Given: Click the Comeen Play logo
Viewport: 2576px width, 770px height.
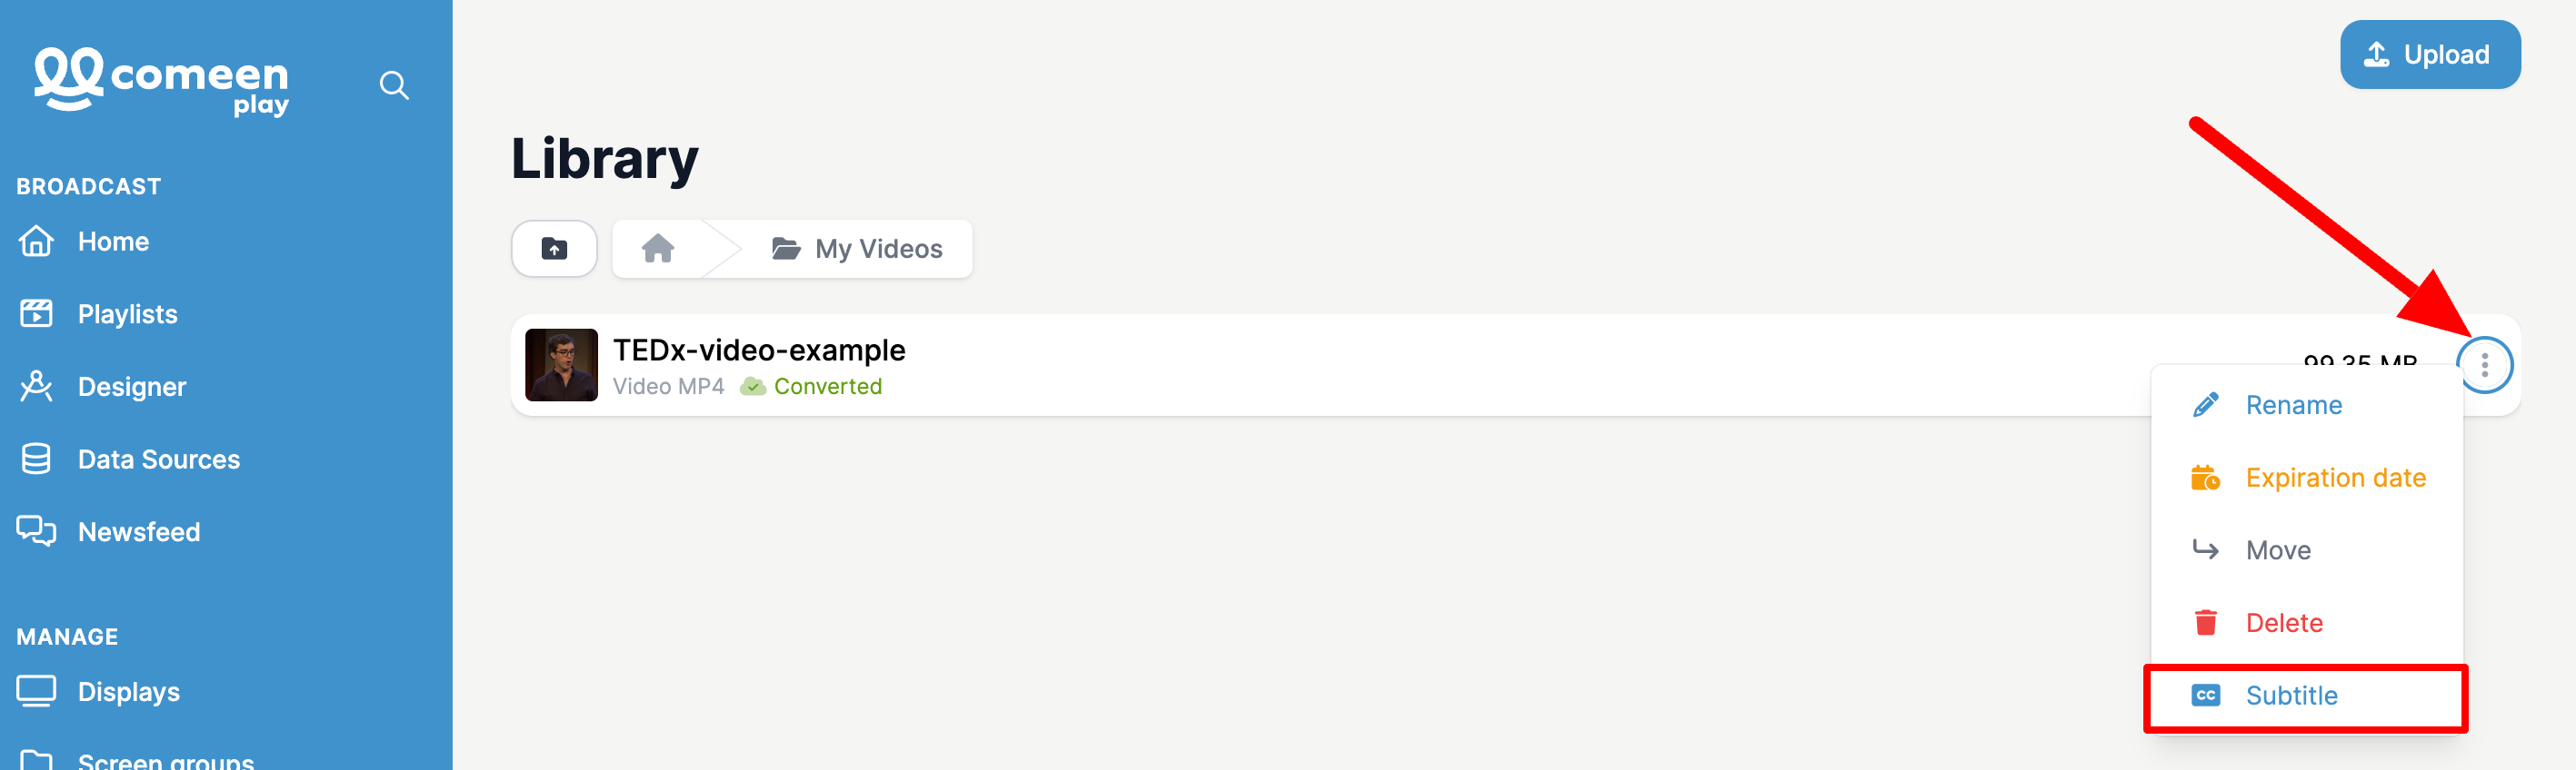Looking at the screenshot, I should coord(162,82).
